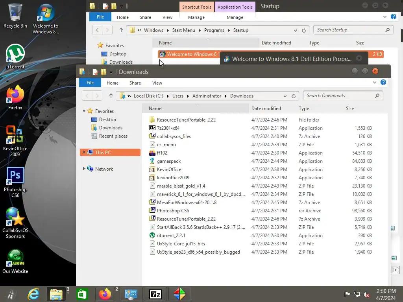
Task: Click the Search Startup field
Action: 353,30
